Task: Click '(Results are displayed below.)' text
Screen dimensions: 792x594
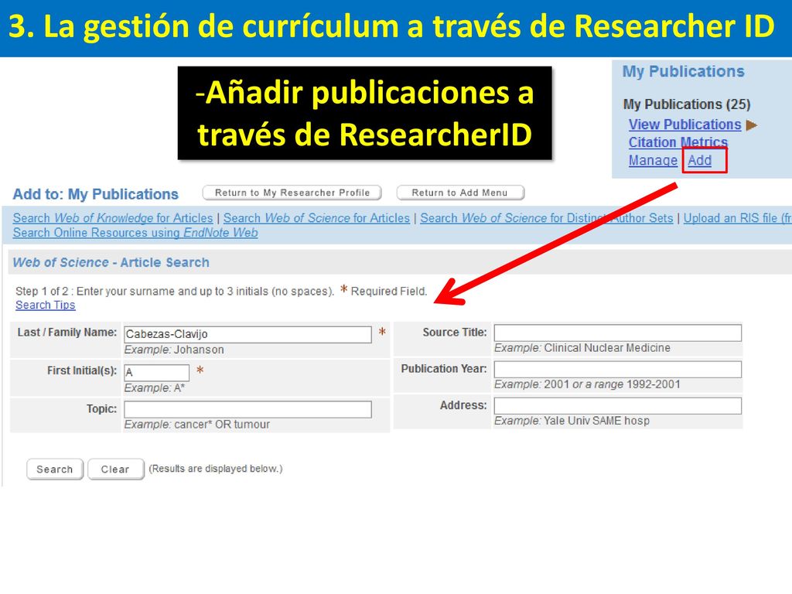Action: (x=216, y=469)
